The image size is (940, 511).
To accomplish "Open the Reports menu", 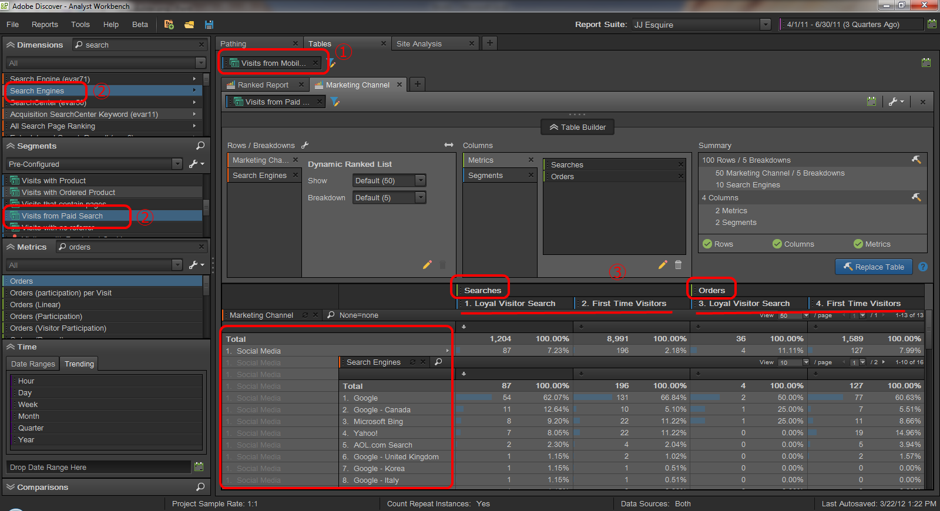I will click(45, 25).
